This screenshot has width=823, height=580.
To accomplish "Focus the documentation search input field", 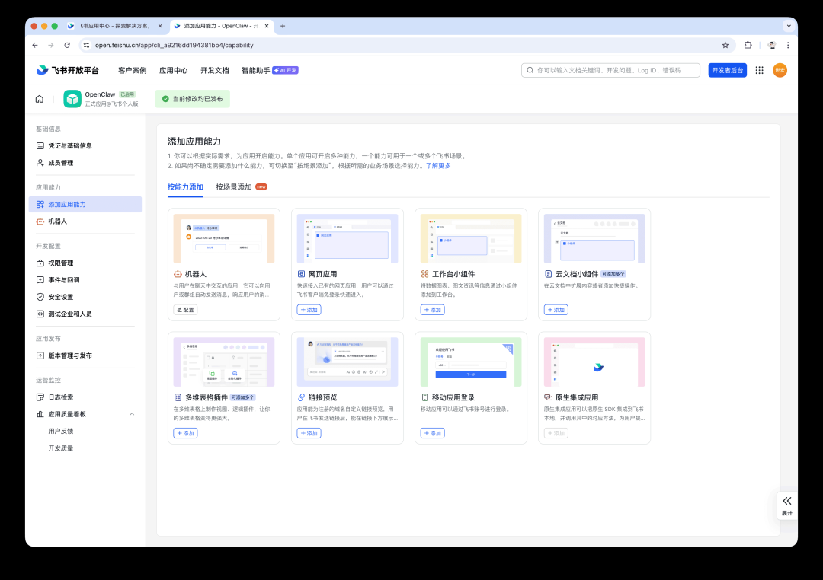I will coord(610,70).
